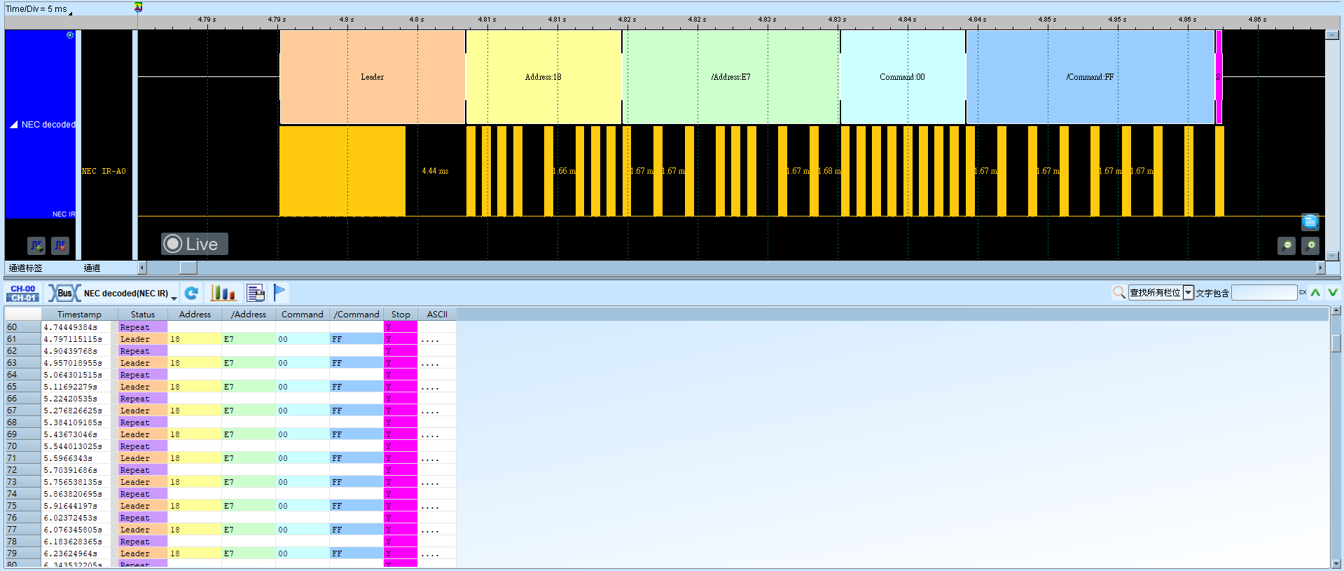This screenshot has width=1344, height=571.
Task: Select the NEC IR-A0 channel label
Action: coord(104,171)
